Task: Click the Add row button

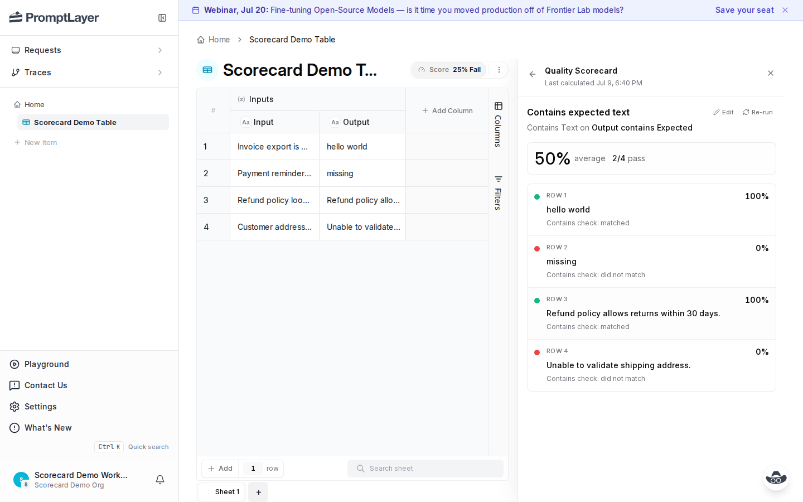Action: point(220,469)
